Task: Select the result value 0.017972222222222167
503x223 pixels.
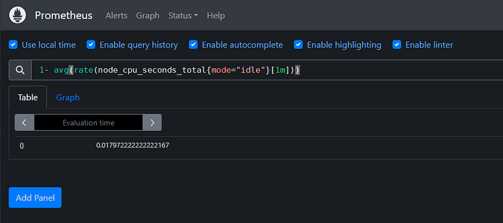Action: [132, 146]
